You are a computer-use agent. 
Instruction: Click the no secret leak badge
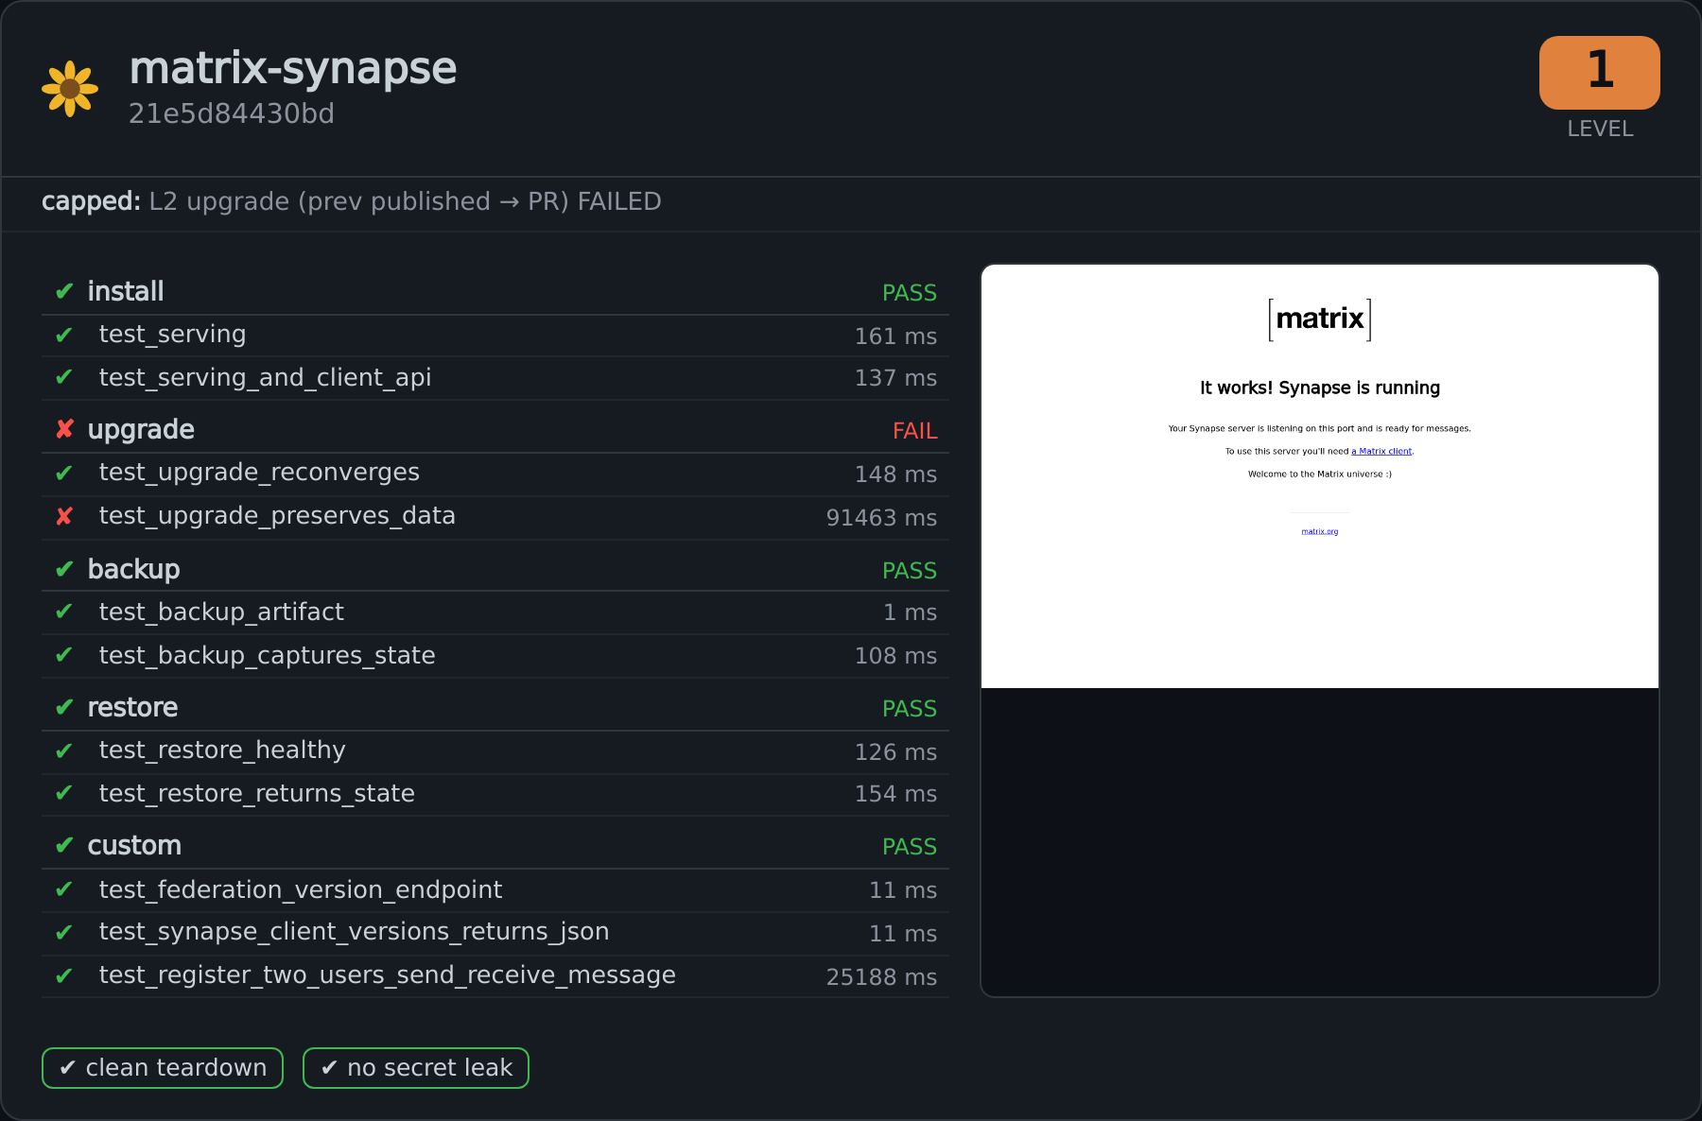416,1068
